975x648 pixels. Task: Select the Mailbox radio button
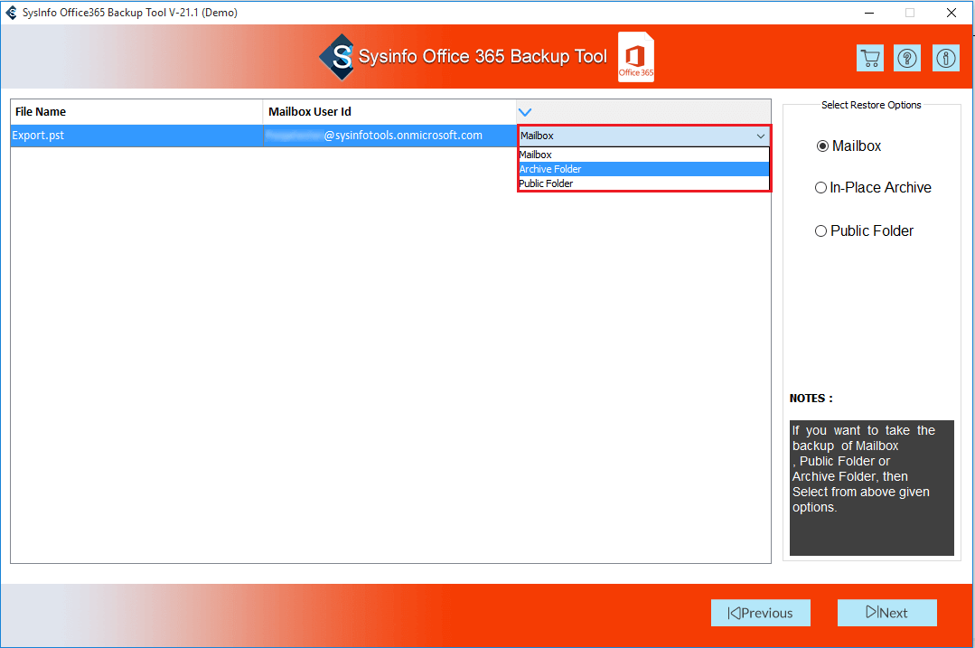click(x=822, y=146)
